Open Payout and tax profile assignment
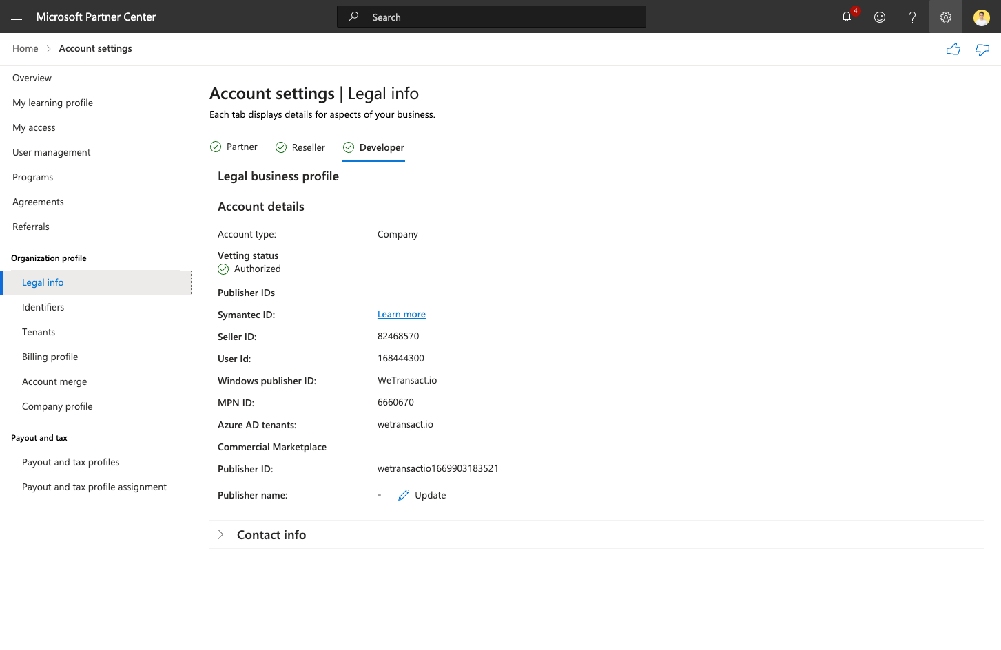The height and width of the screenshot is (650, 1001). coord(94,487)
